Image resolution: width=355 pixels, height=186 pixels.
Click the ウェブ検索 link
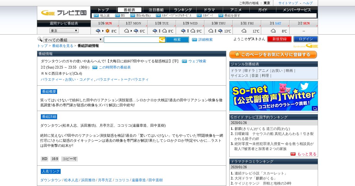coord(197,61)
